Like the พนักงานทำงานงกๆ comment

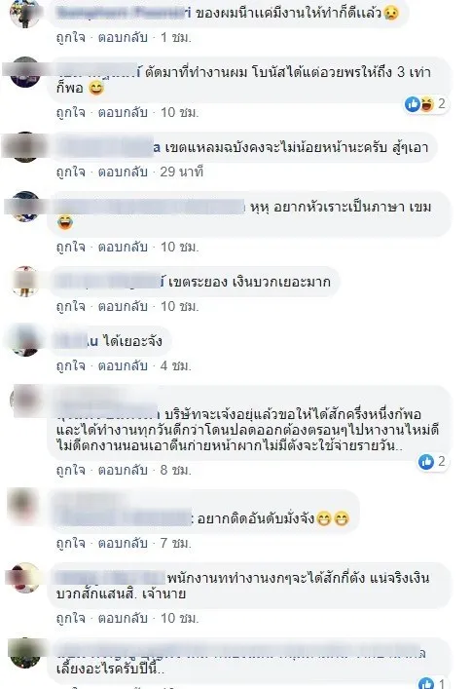tap(70, 618)
